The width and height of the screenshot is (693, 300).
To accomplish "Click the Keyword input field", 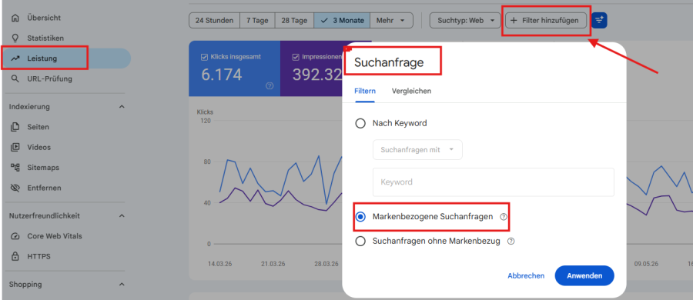I will coord(494,182).
